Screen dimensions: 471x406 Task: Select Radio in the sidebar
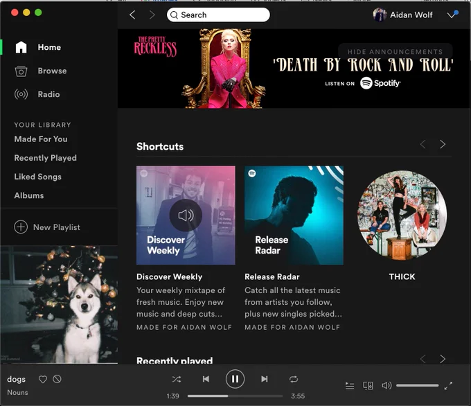(48, 94)
